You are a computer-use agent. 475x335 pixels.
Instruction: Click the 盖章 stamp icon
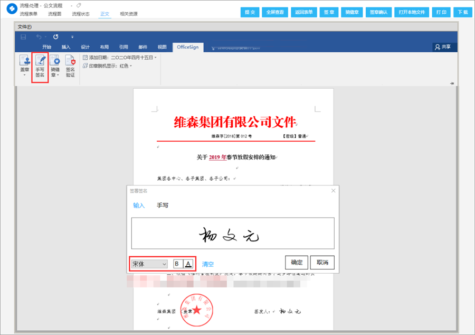coord(24,60)
